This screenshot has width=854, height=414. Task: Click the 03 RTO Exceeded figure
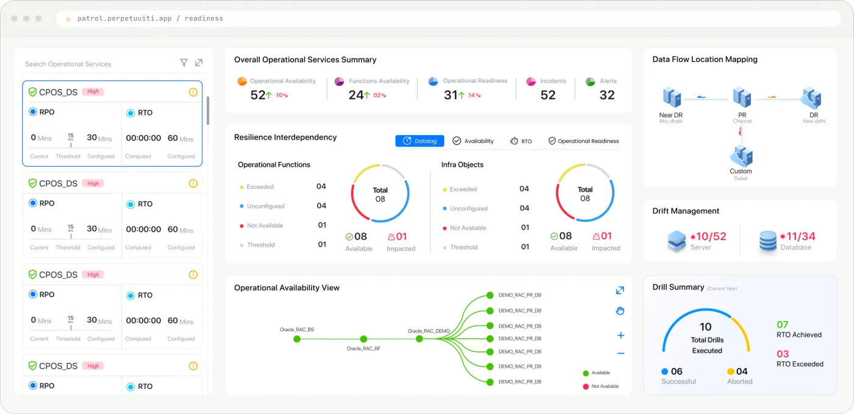(783, 354)
